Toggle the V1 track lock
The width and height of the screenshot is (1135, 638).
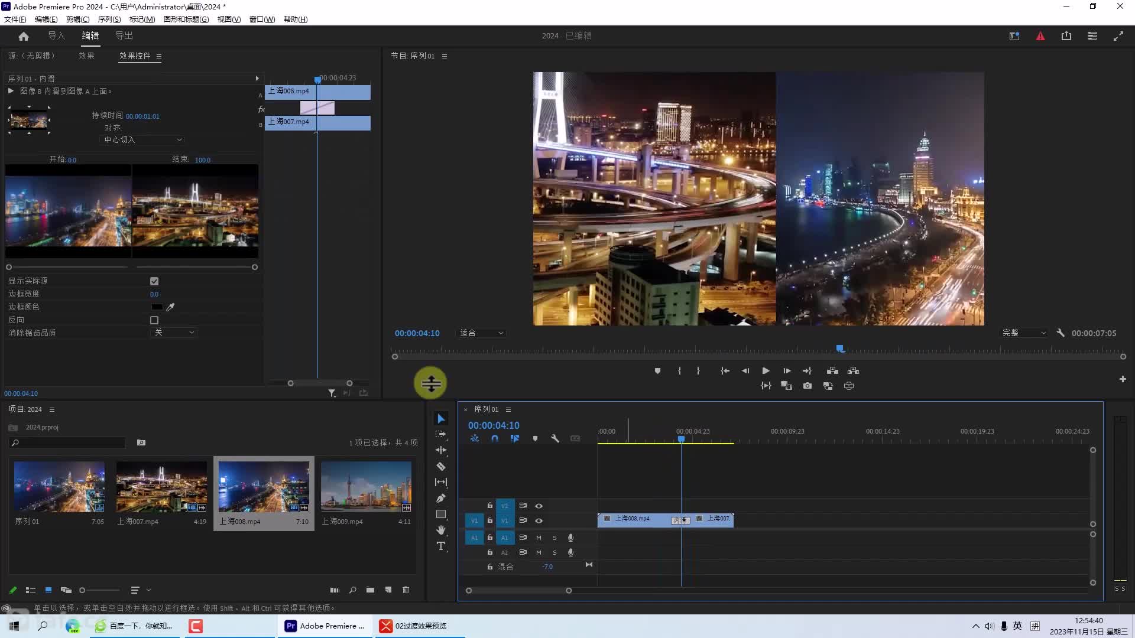[x=489, y=521]
